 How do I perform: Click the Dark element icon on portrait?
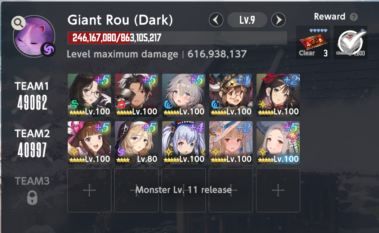point(48,50)
